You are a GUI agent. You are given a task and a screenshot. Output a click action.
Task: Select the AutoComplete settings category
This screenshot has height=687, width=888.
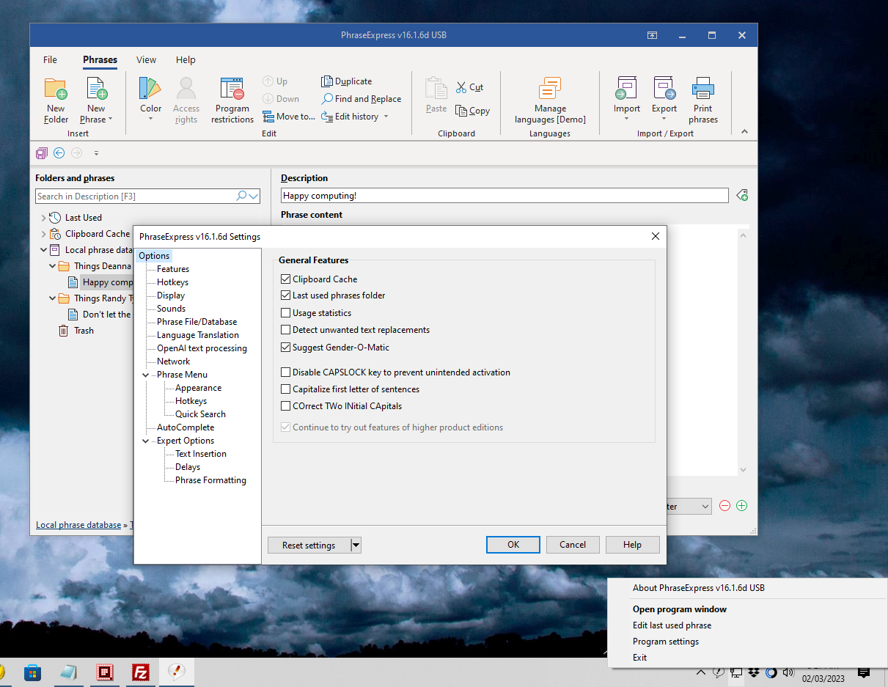click(186, 427)
